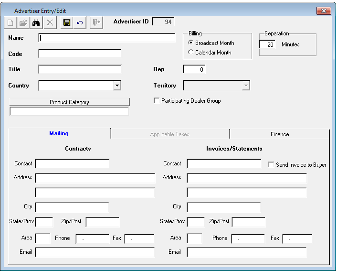This screenshot has width=337, height=271.
Task: Check Send Invoice to Buyer
Action: [271, 165]
